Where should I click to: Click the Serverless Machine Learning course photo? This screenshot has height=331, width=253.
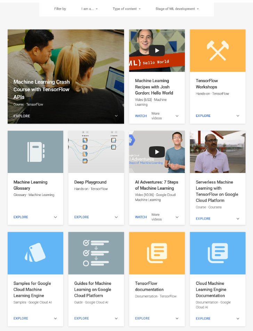point(218,152)
